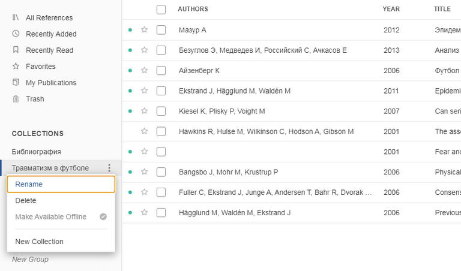Check the Hägglund M 2006 row checkbox
461x271 pixels.
coord(161,212)
